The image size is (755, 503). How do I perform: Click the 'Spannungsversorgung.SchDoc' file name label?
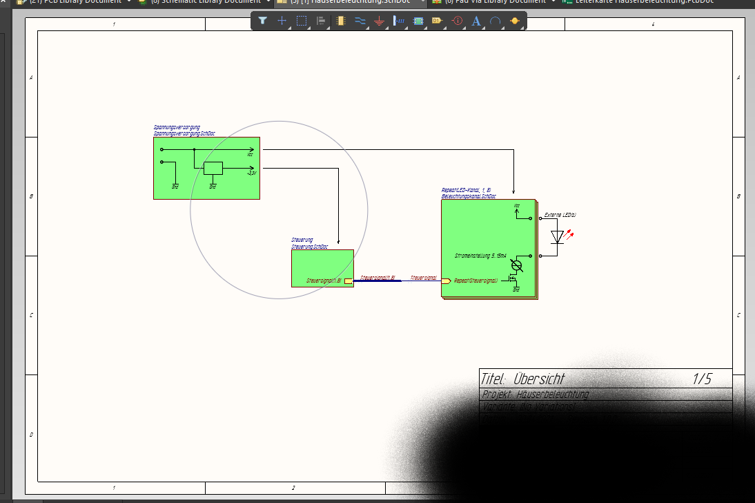click(184, 133)
